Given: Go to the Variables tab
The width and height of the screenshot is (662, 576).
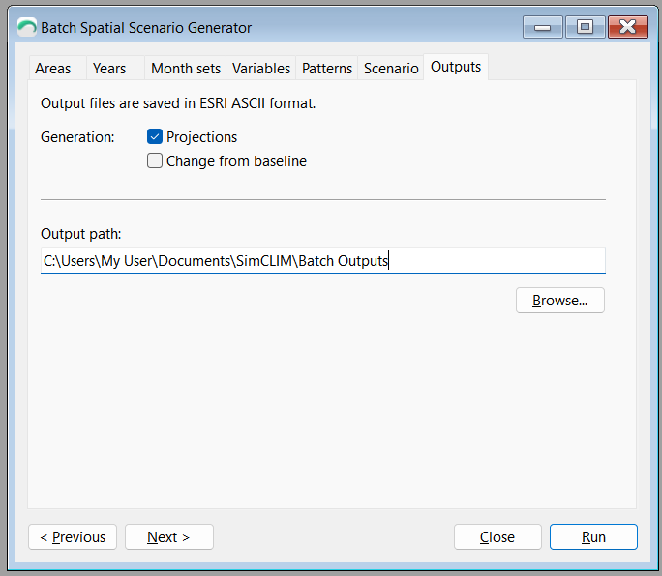Looking at the screenshot, I should coord(261,69).
